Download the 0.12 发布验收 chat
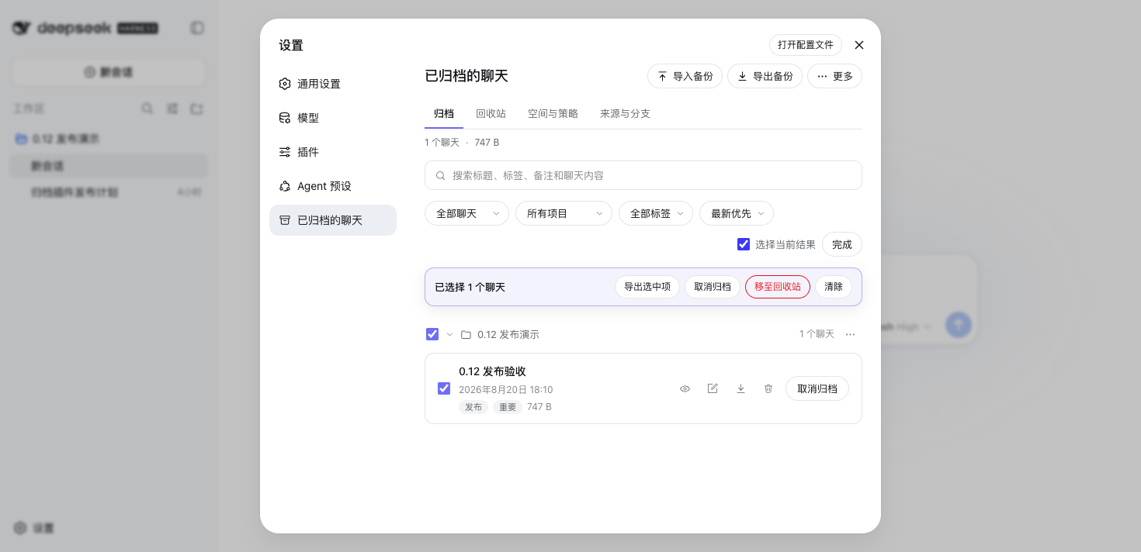Image resolution: width=1141 pixels, height=552 pixels. tap(740, 388)
